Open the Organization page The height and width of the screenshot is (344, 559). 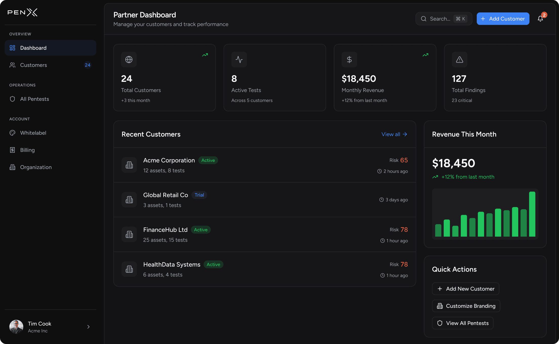tap(36, 167)
